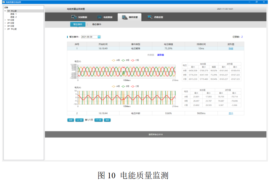The image size is (269, 180).
Task: Restore the window using title bar button
Action: 257,2
